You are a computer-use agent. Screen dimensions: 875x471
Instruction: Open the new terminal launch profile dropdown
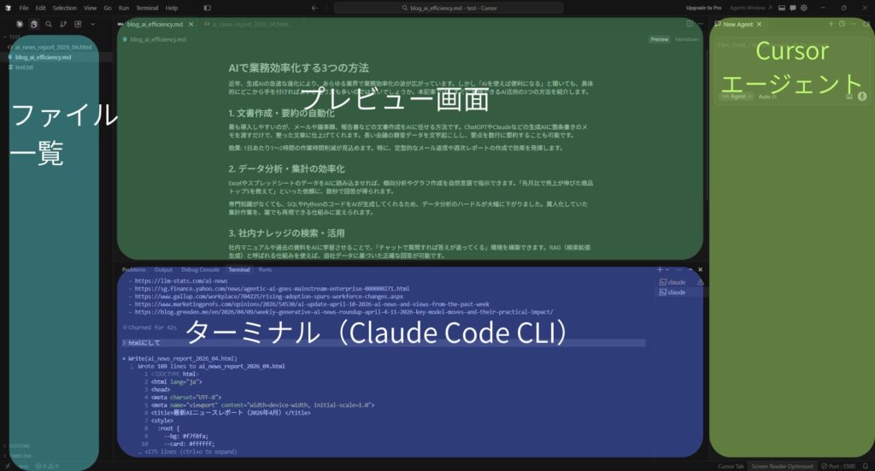[667, 270]
